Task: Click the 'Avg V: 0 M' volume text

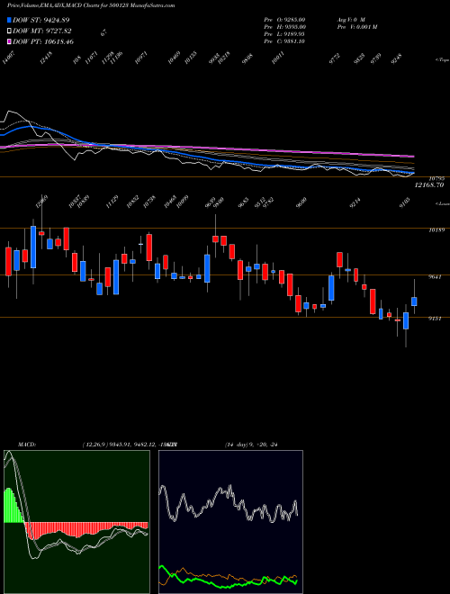Action: tap(351, 19)
